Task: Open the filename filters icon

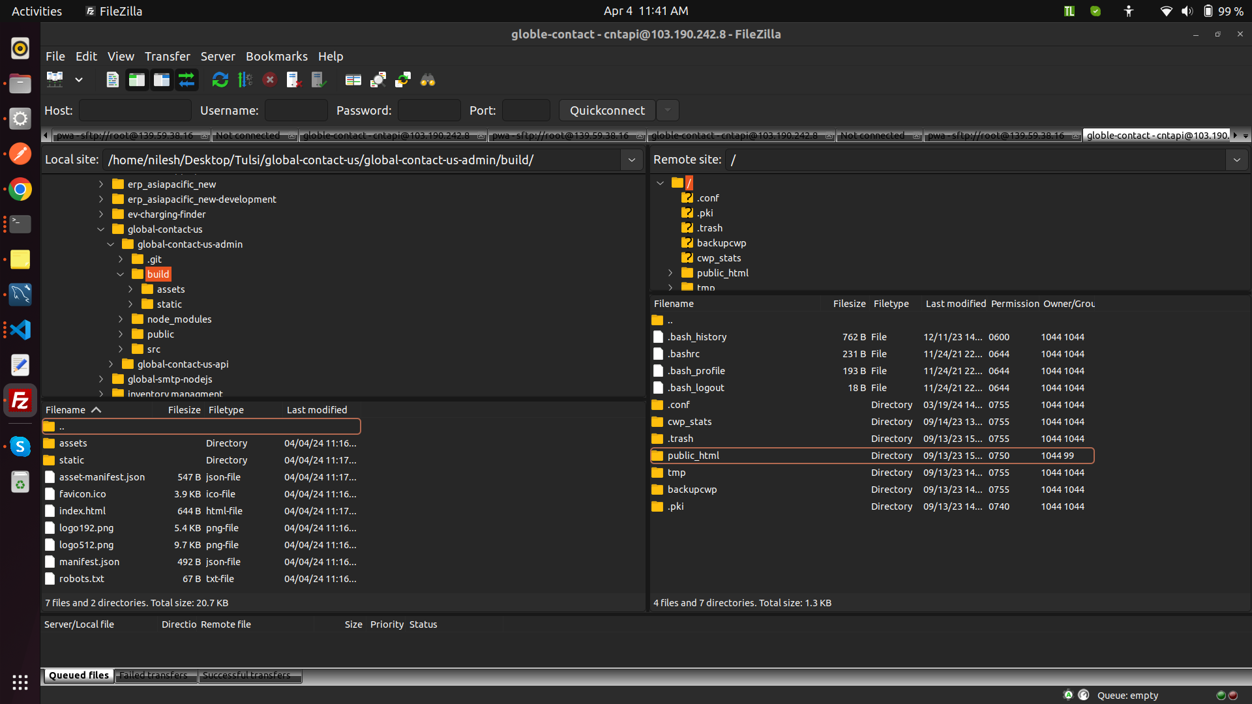Action: coord(353,80)
